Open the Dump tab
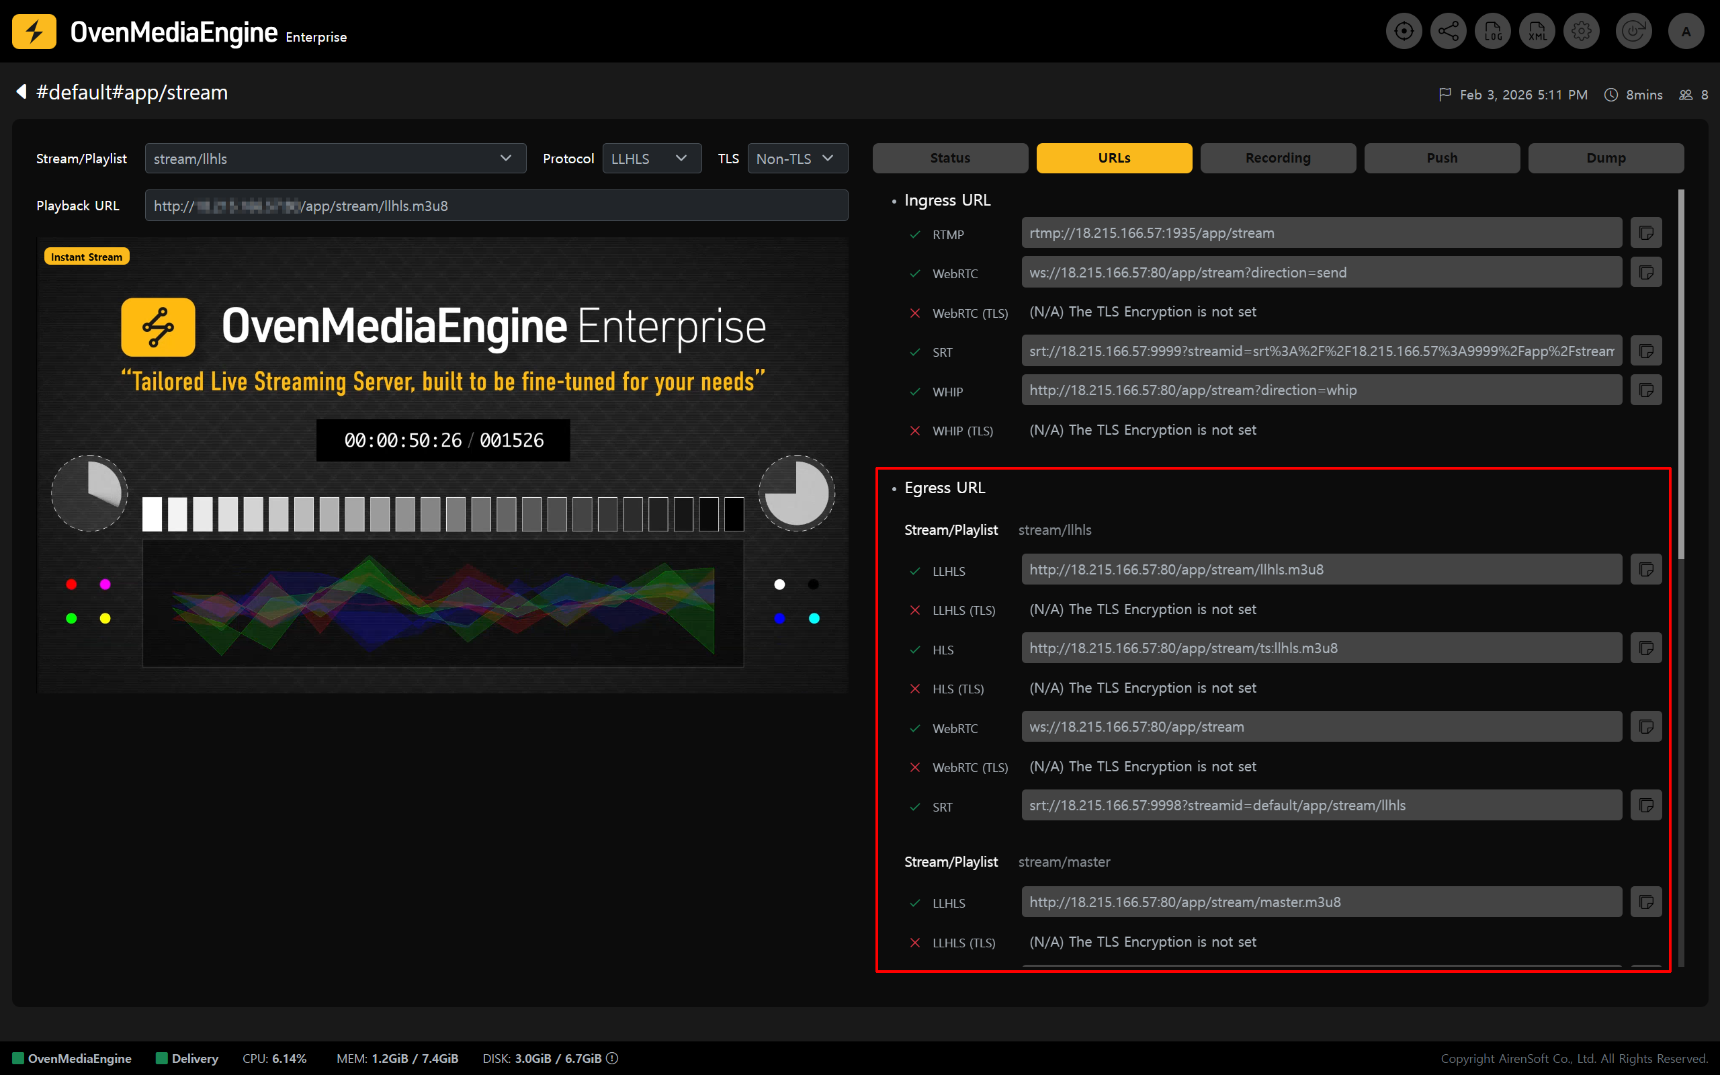Viewport: 1720px width, 1075px height. pyautogui.click(x=1605, y=158)
